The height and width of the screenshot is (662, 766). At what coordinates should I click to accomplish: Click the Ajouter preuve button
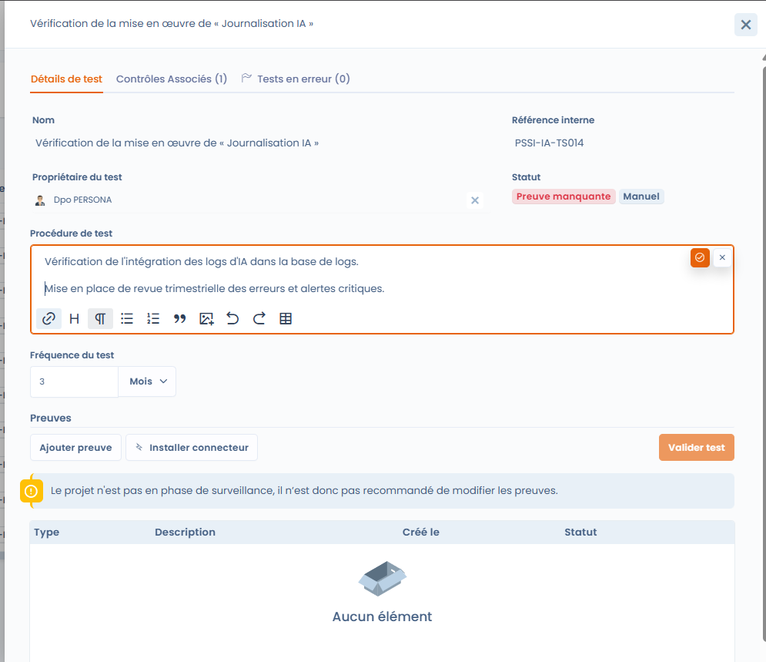point(75,448)
